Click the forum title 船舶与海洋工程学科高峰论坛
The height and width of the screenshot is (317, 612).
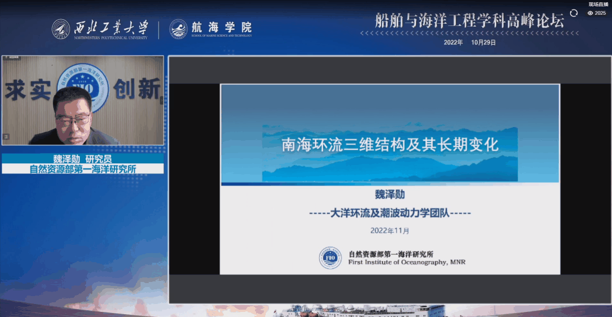tap(470, 21)
